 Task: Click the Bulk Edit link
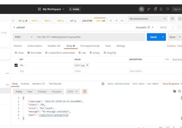(177, 60)
